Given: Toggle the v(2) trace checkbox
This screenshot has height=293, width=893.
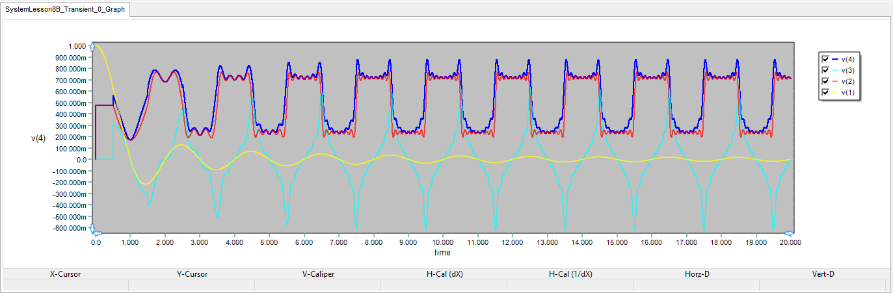Looking at the screenshot, I should (x=826, y=82).
